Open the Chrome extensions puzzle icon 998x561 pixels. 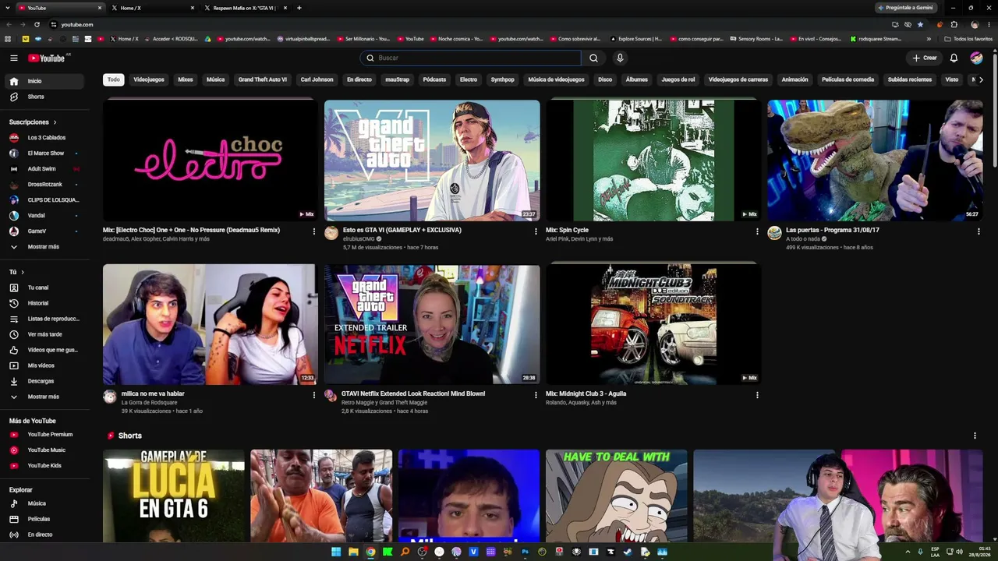coord(954,25)
